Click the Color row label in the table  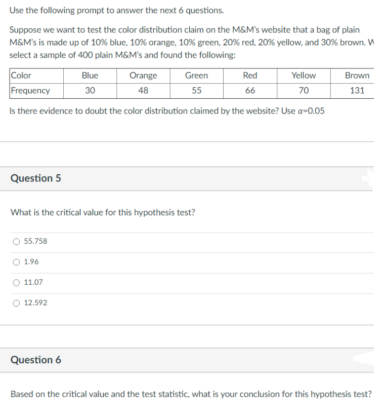22,76
